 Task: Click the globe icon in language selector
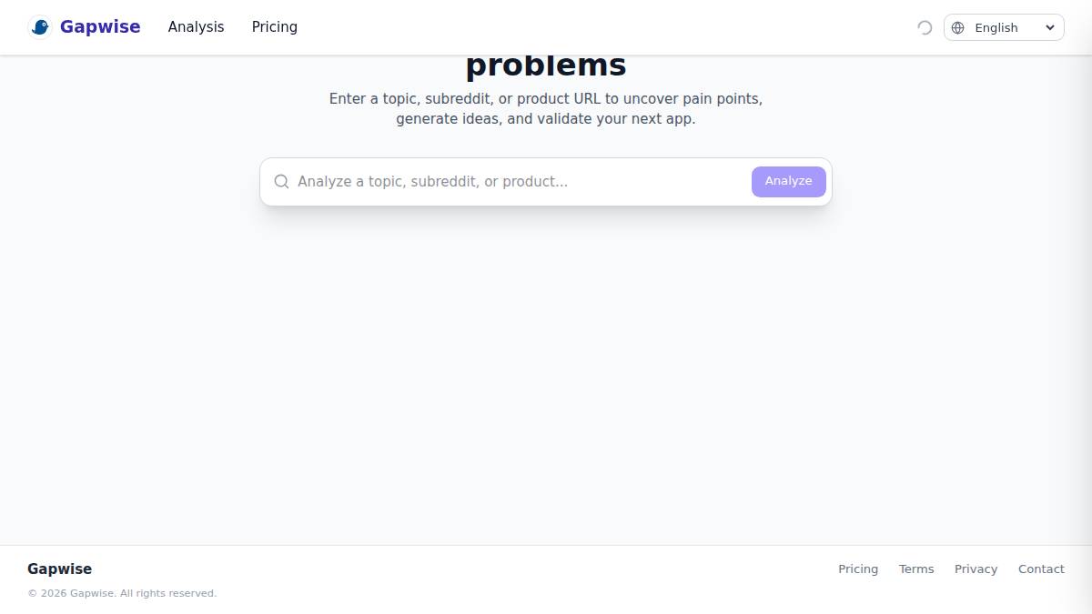[x=957, y=27]
